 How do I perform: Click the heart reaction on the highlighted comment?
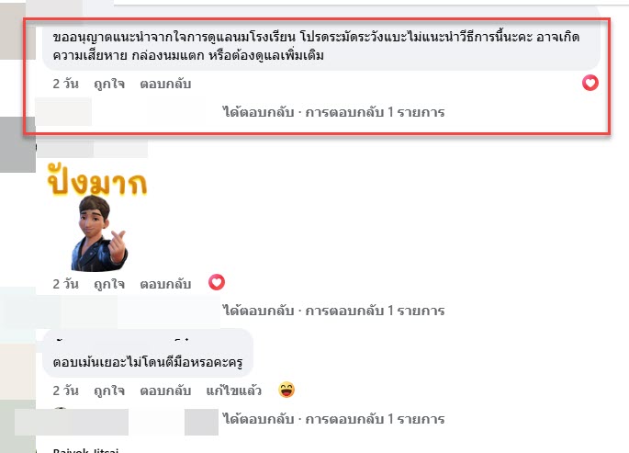[x=590, y=83]
